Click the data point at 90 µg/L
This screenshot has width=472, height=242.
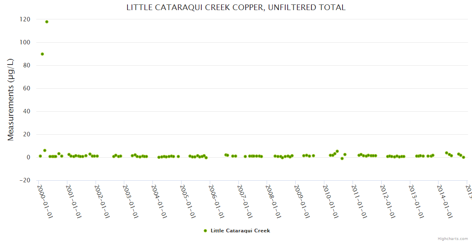tap(42, 54)
